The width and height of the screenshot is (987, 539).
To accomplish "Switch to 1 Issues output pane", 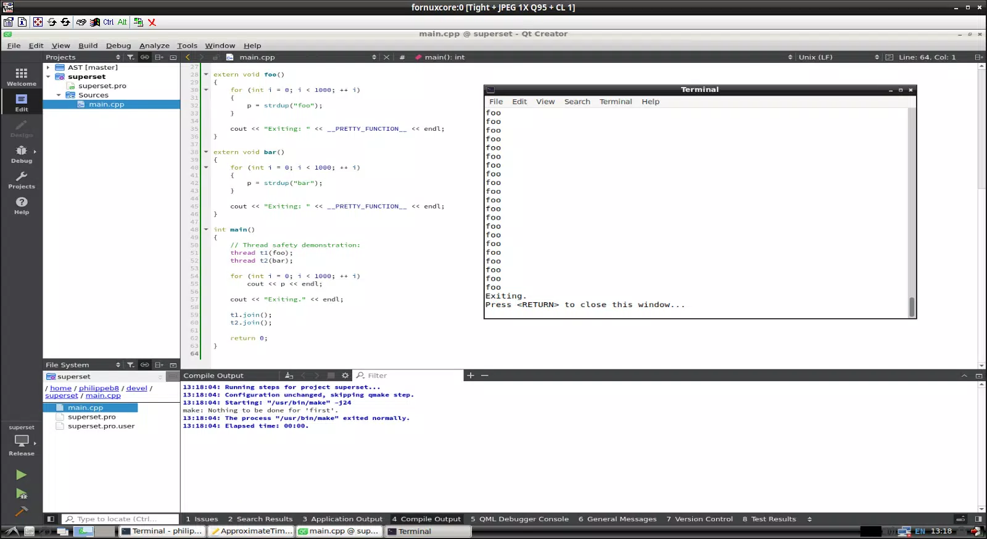I will click(x=202, y=519).
